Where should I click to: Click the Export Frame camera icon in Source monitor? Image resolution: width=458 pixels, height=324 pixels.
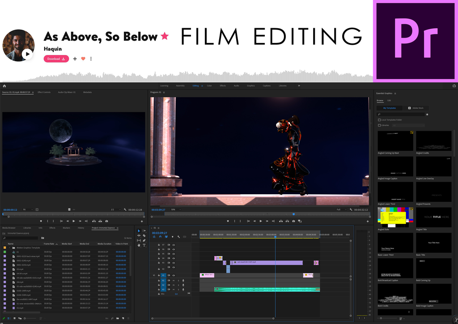106,221
